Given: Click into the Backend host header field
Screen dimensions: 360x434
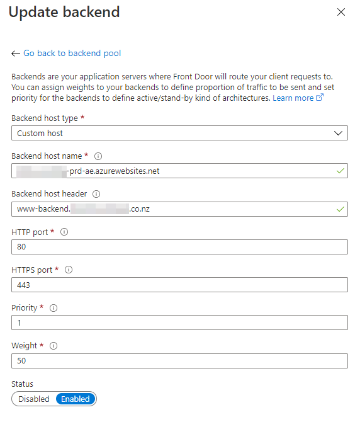Looking at the screenshot, I should pos(180,209).
